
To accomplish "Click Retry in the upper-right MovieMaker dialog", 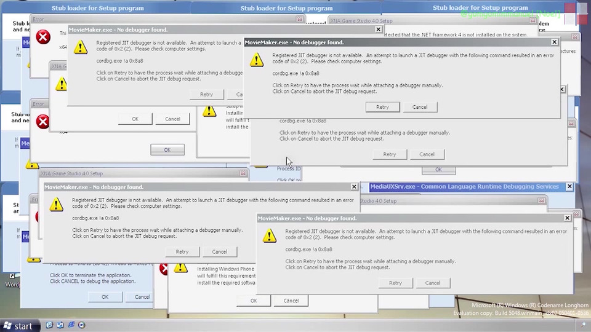I will tap(382, 107).
